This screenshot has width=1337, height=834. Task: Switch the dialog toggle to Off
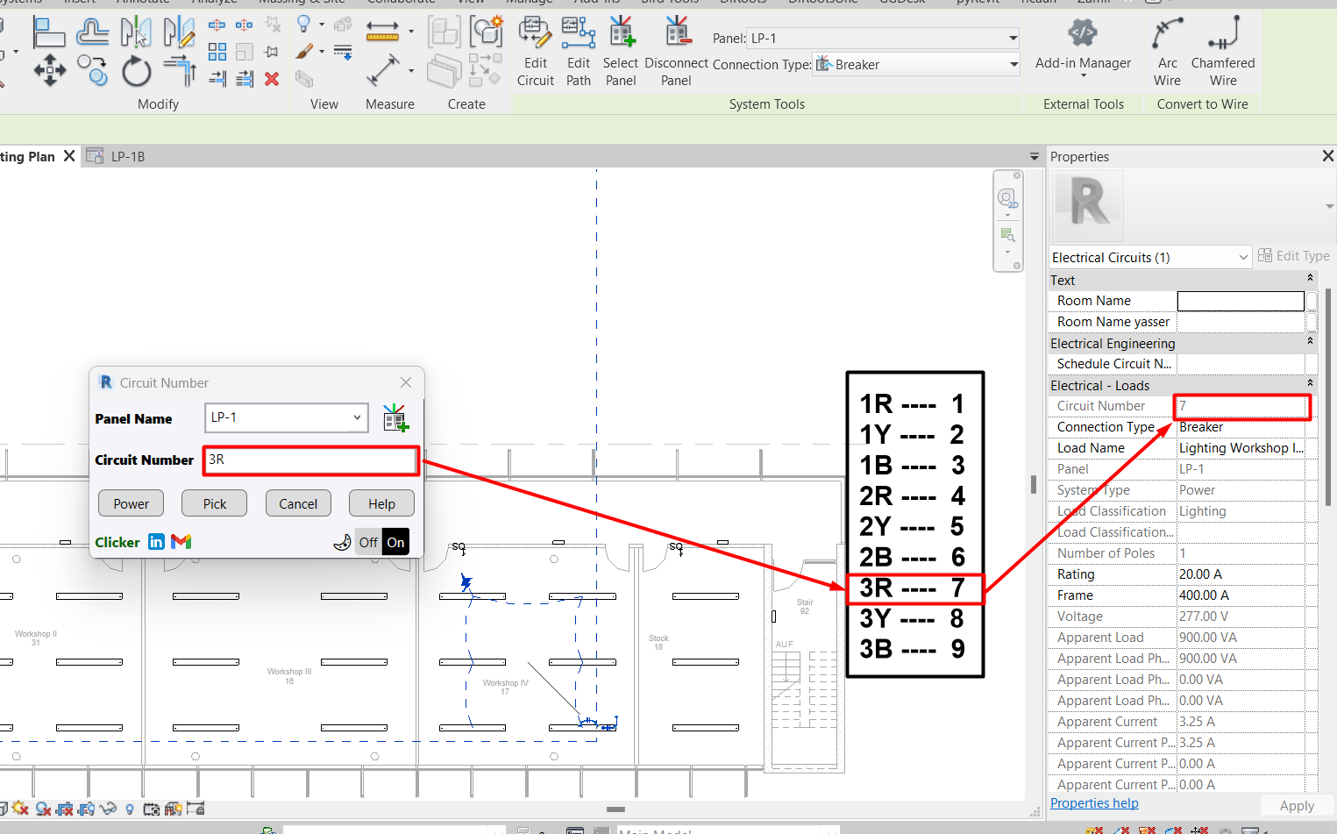tap(368, 543)
